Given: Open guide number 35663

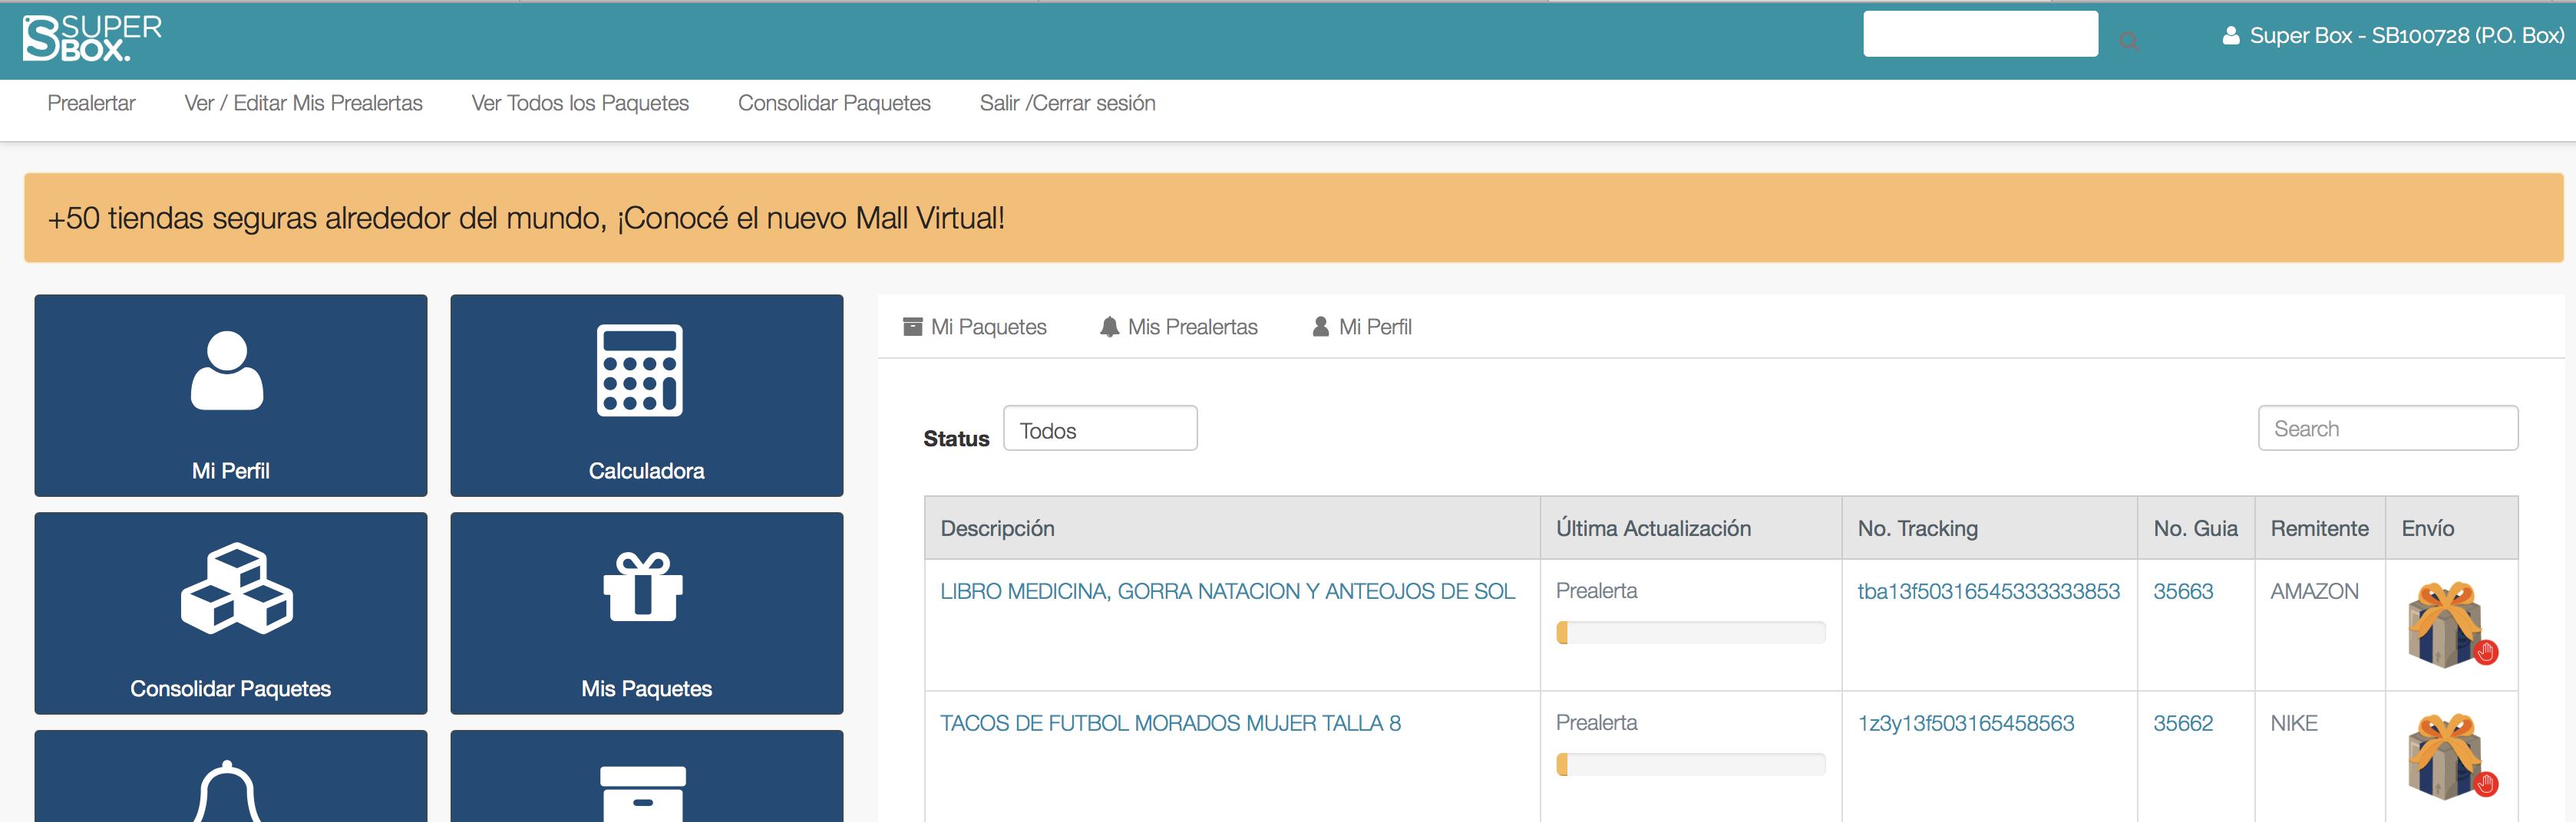Looking at the screenshot, I should click(x=2183, y=591).
